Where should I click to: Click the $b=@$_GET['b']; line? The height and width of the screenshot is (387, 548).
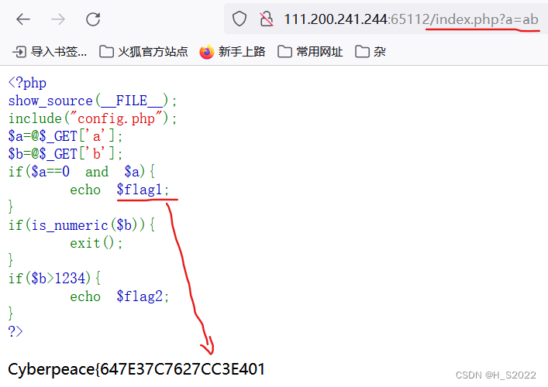pos(65,154)
